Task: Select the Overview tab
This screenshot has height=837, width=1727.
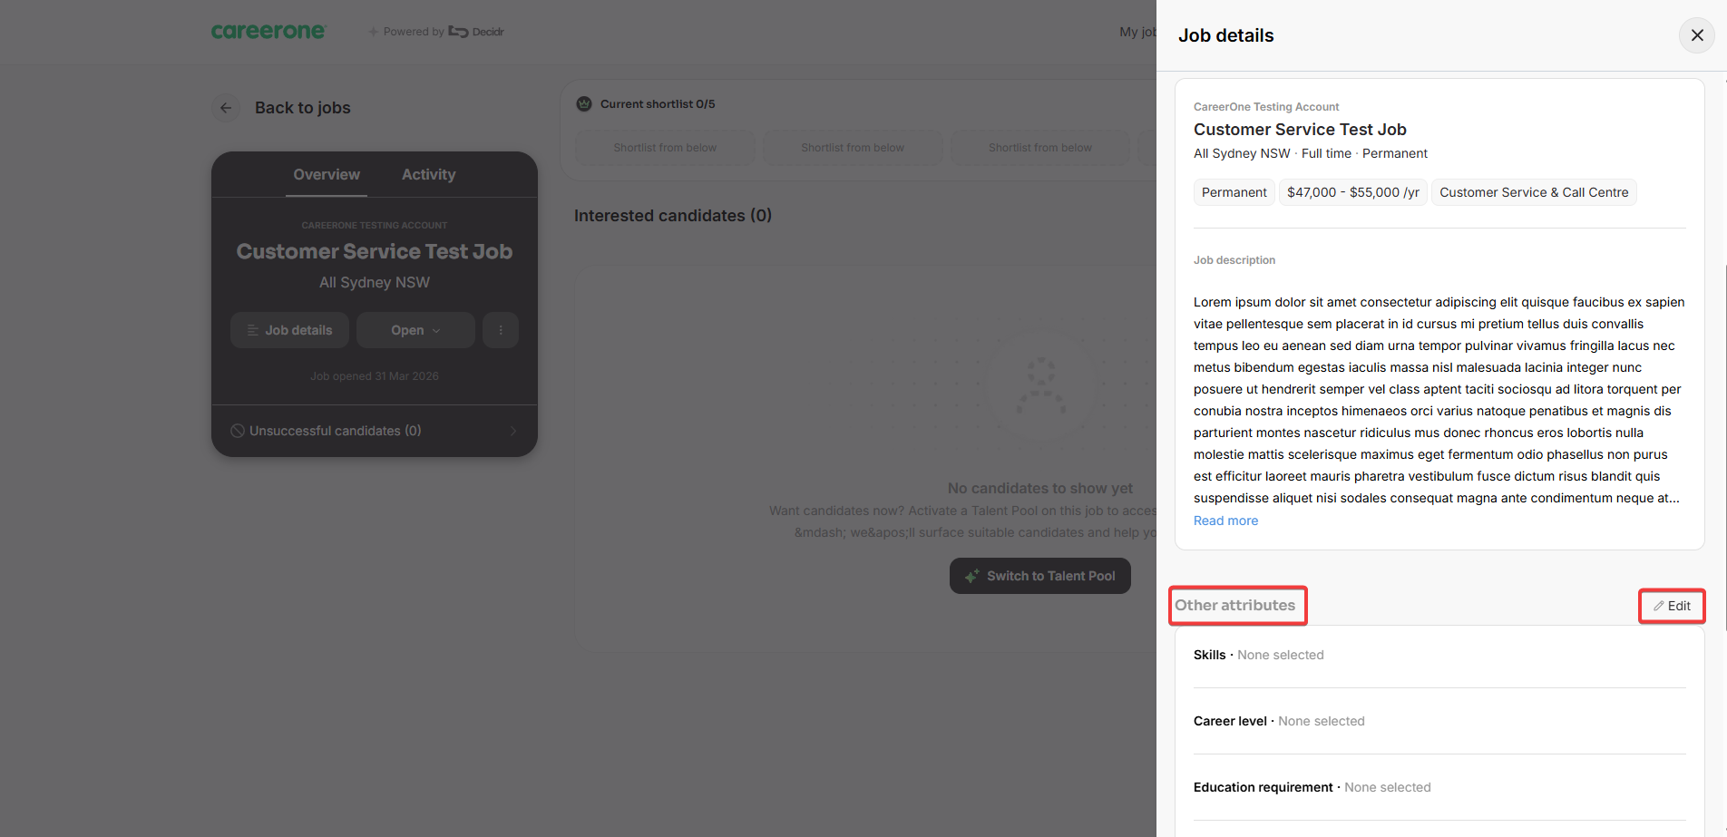Action: pyautogui.click(x=327, y=174)
